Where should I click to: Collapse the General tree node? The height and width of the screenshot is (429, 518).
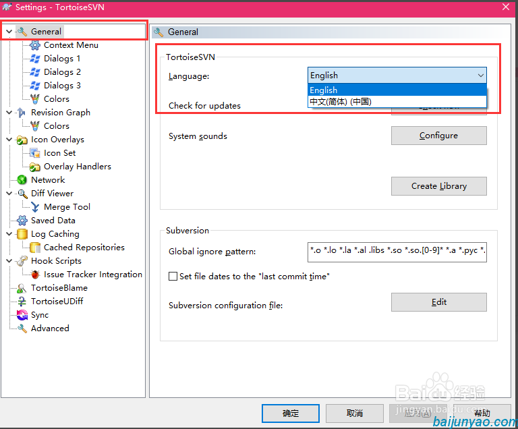coord(9,32)
